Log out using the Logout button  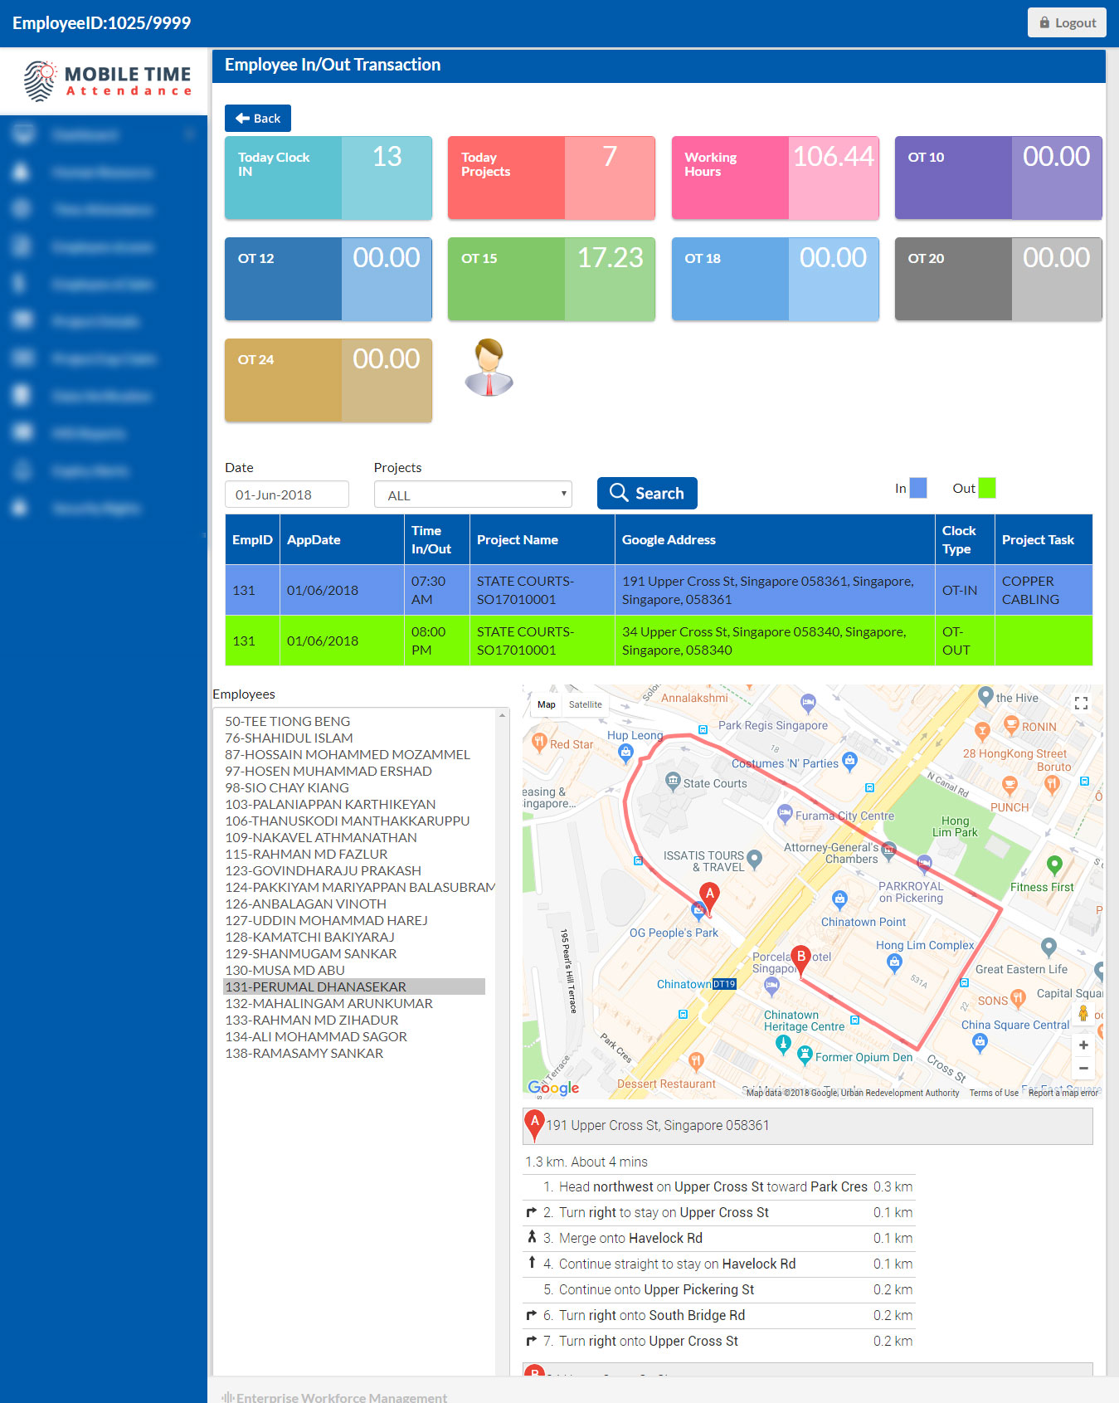tap(1067, 23)
